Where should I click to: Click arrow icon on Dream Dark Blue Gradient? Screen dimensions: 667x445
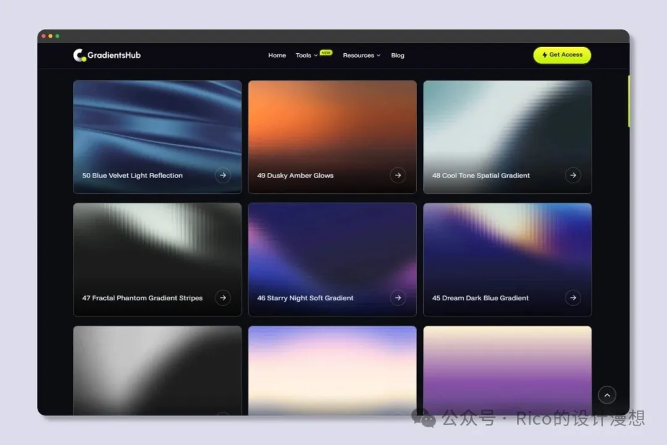(573, 298)
